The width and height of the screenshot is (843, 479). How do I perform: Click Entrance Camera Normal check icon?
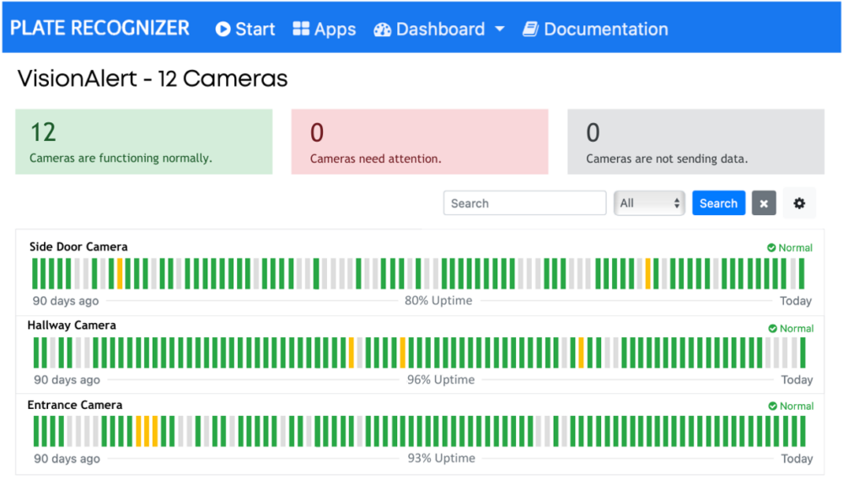pos(772,406)
